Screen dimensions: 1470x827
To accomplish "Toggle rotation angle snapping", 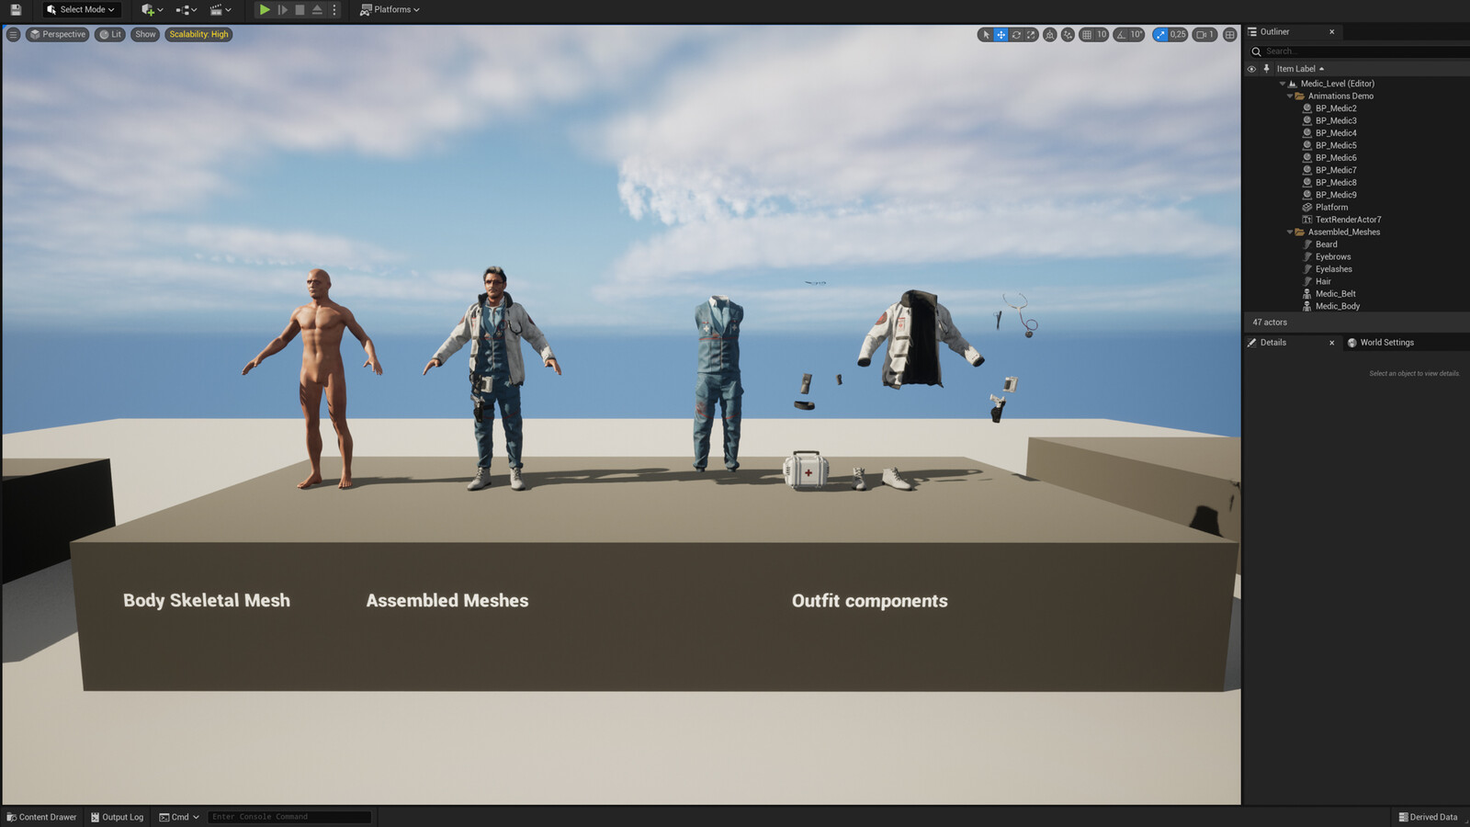I will coord(1121,35).
